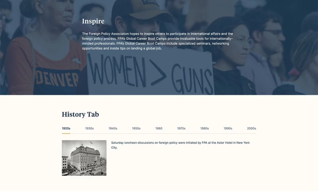Click the eyeglasses on the right-side man
Screen dimensions: 318x191
point(273,32)
